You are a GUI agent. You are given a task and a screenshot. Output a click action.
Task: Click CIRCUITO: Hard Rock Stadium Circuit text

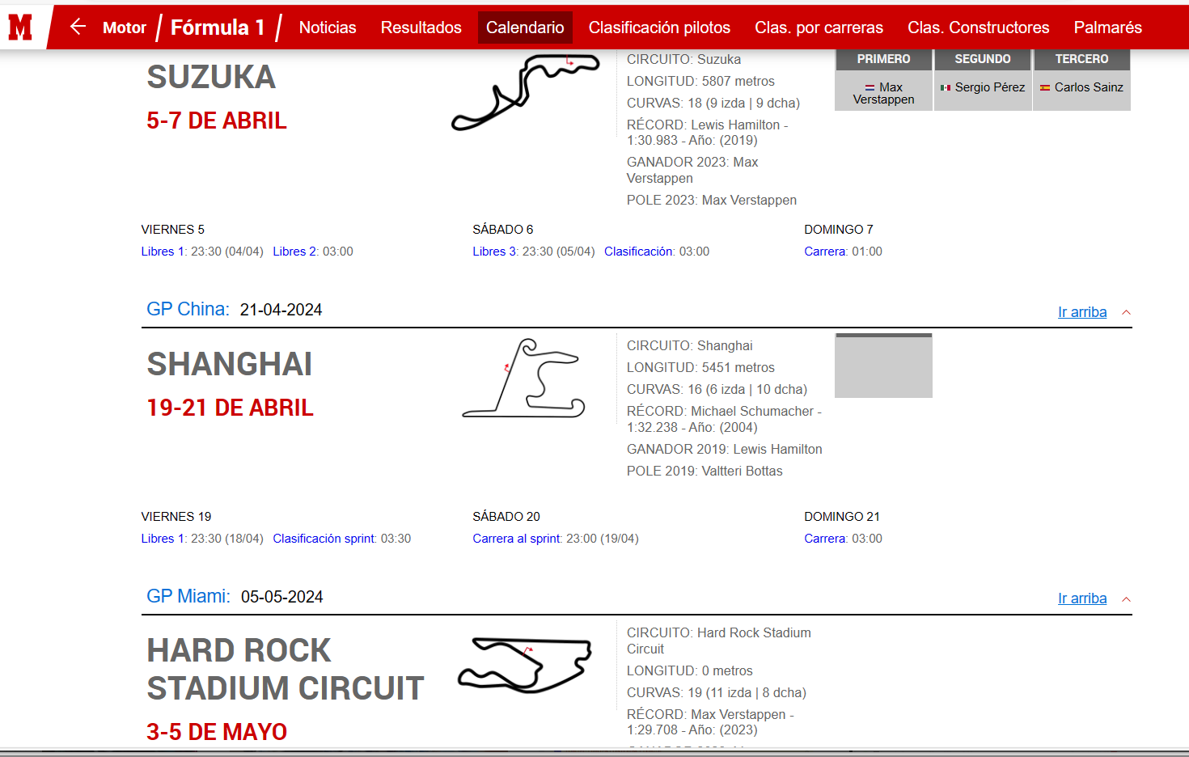[x=719, y=641]
